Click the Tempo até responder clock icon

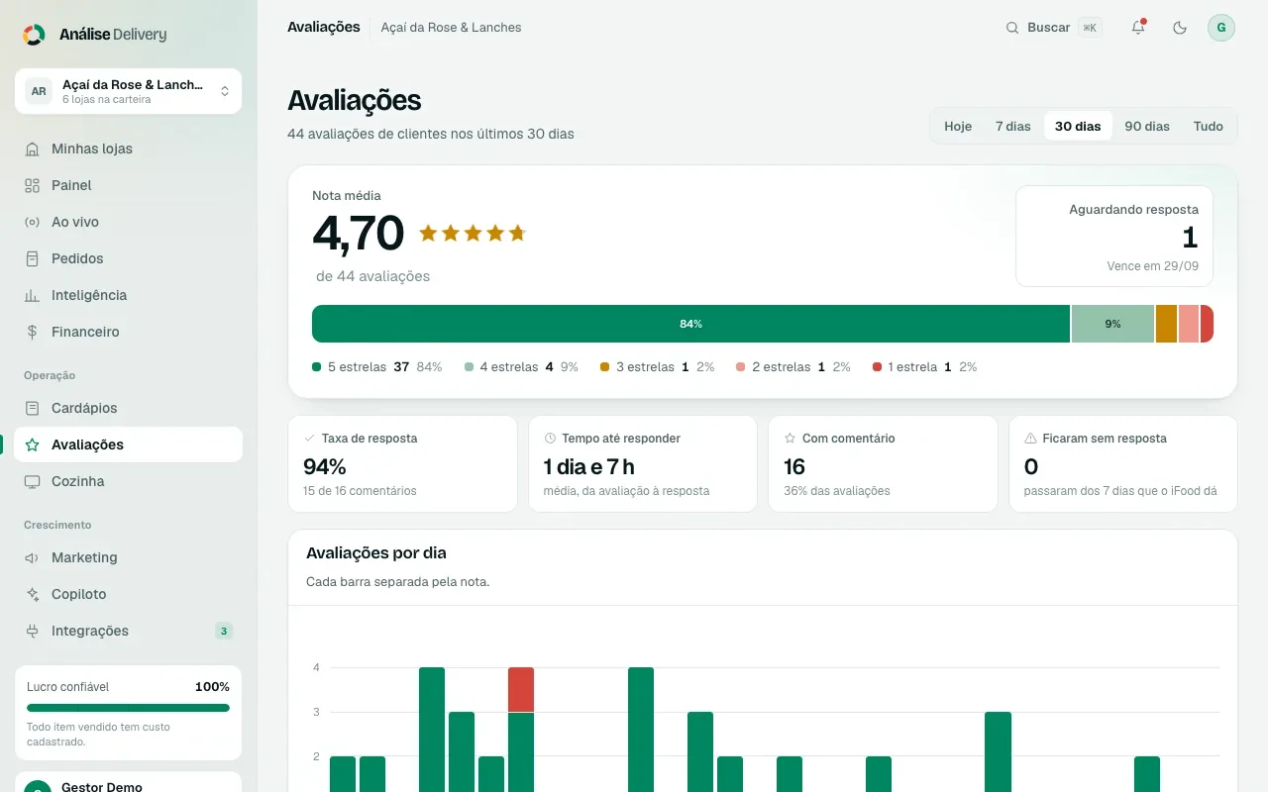[x=550, y=438]
